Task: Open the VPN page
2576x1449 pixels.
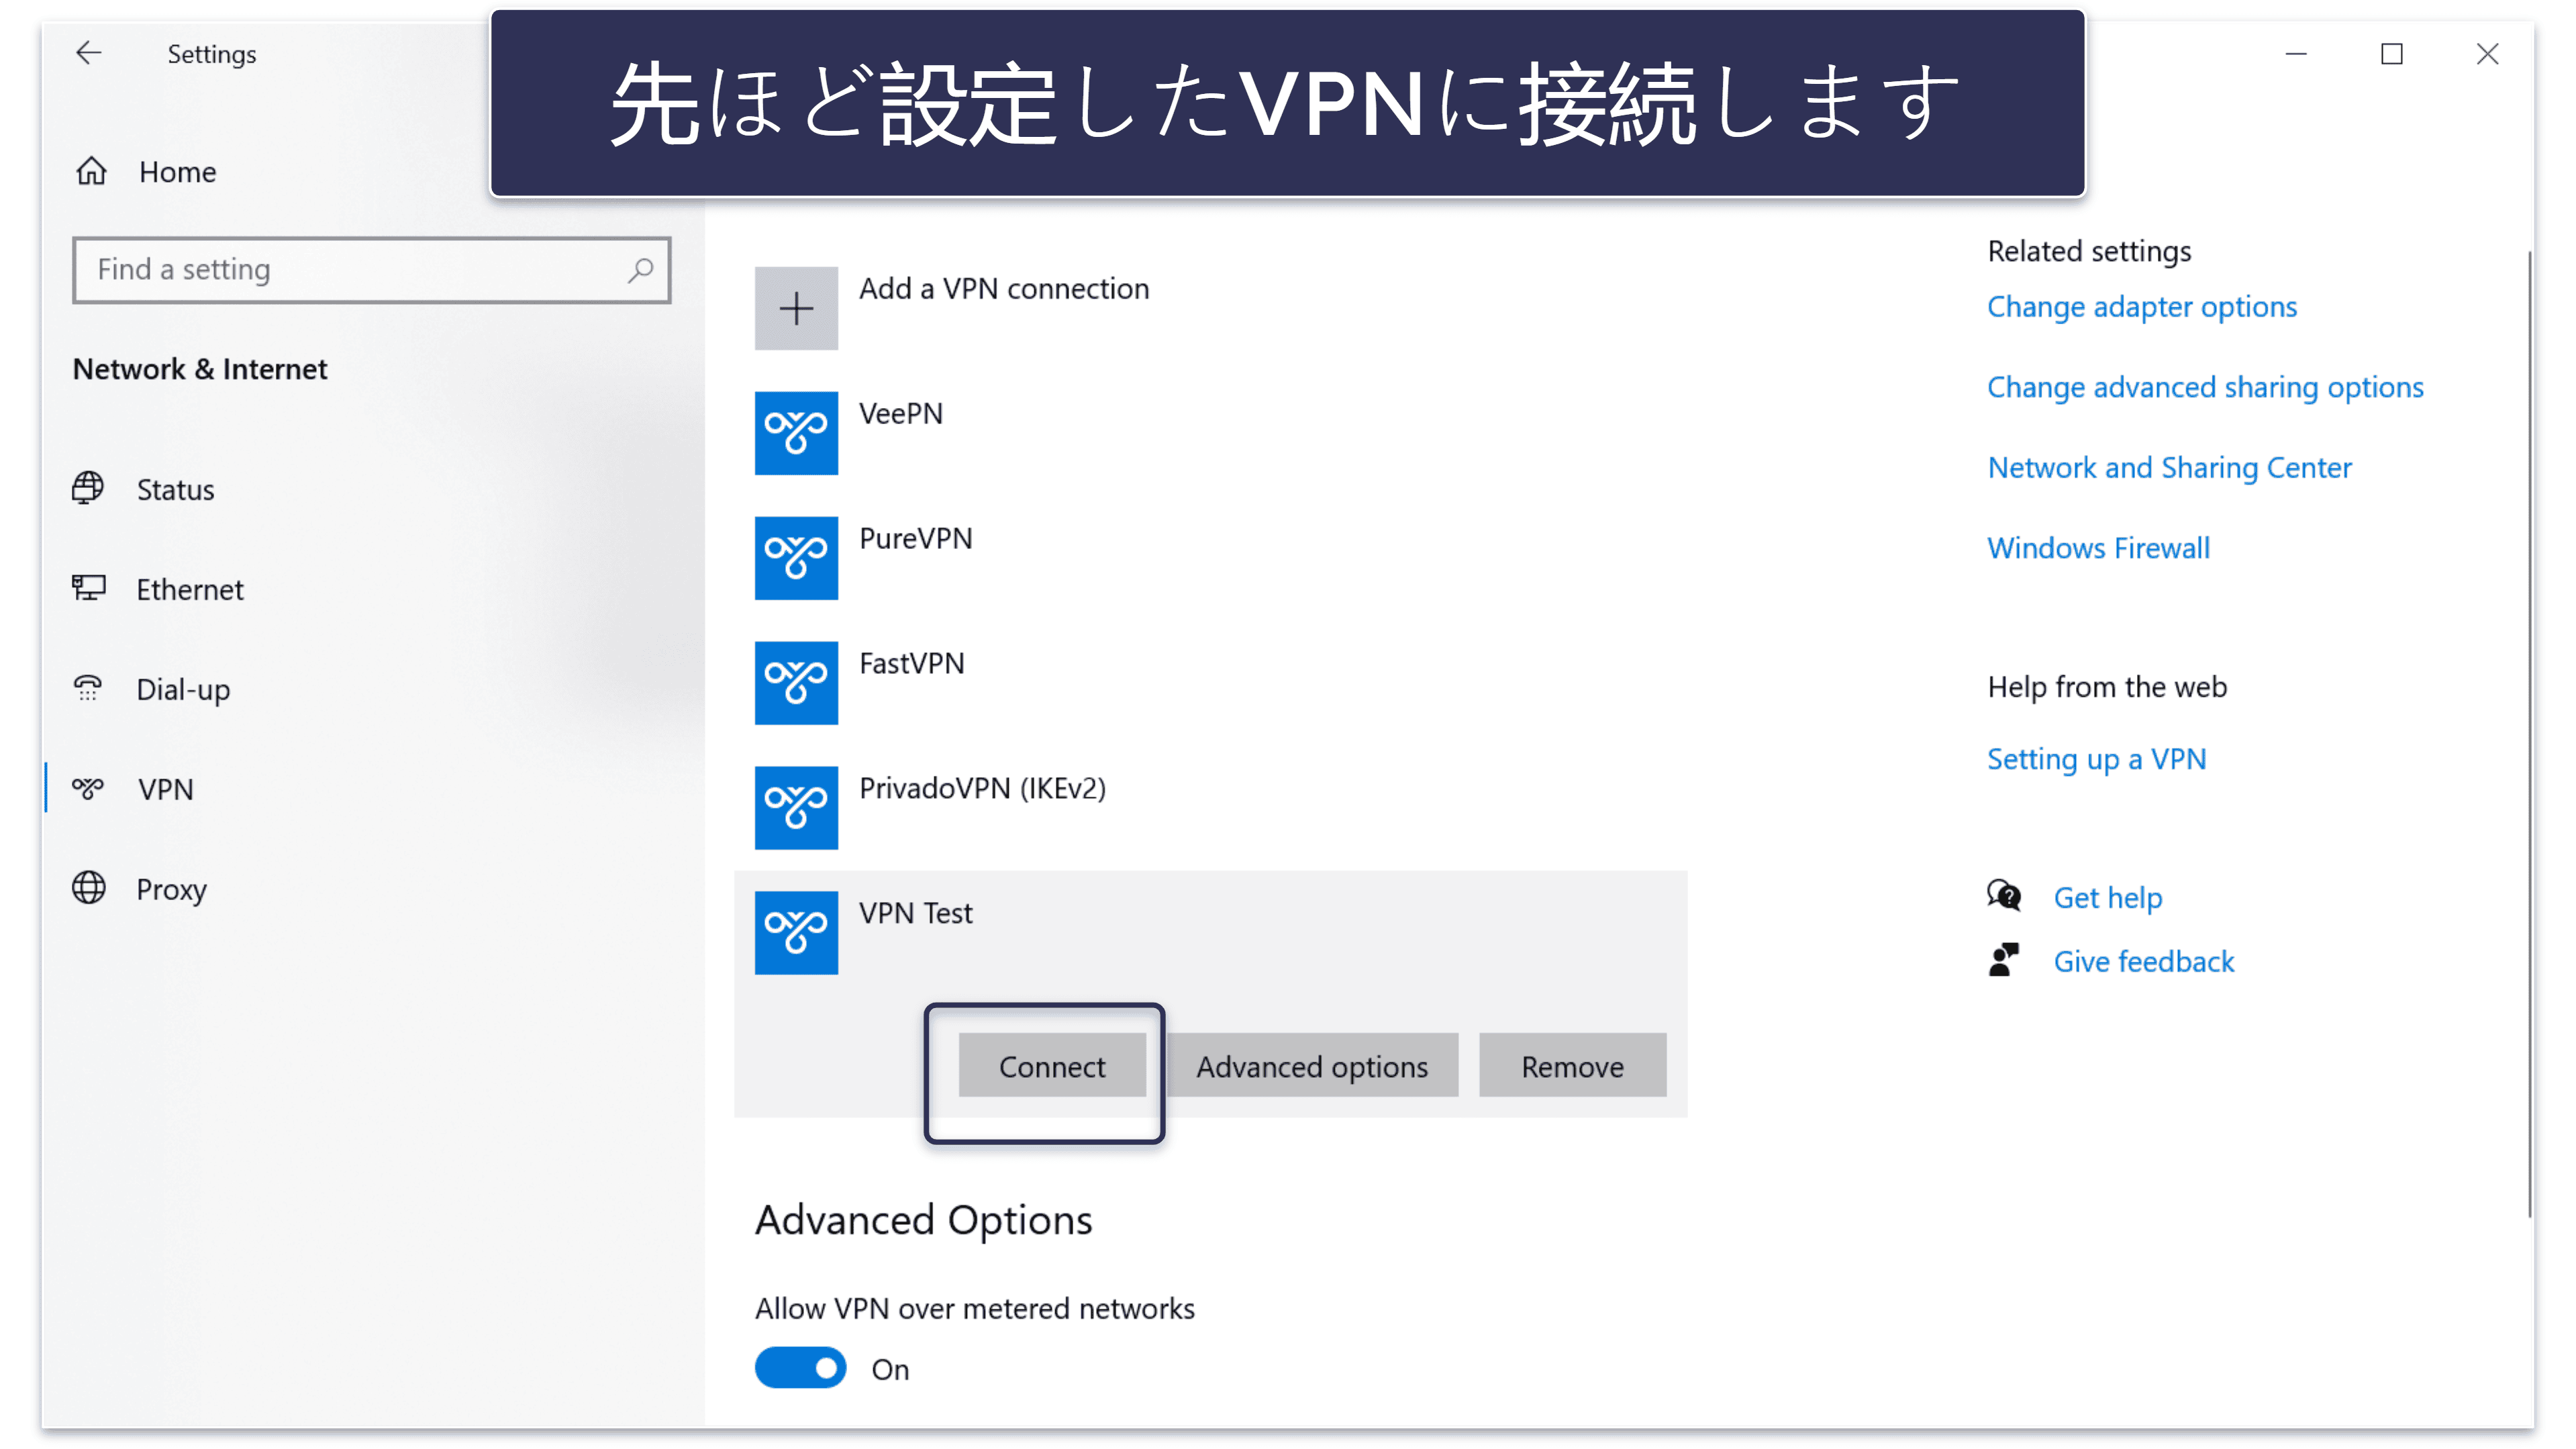Action: click(x=166, y=790)
